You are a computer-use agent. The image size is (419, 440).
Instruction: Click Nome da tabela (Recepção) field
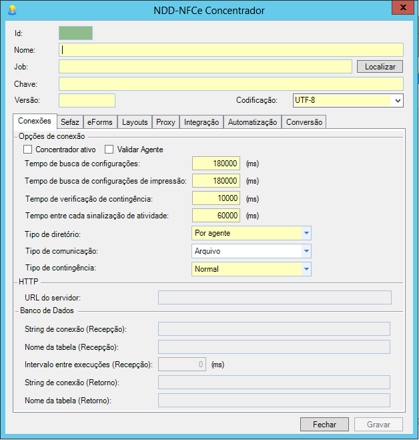click(274, 347)
